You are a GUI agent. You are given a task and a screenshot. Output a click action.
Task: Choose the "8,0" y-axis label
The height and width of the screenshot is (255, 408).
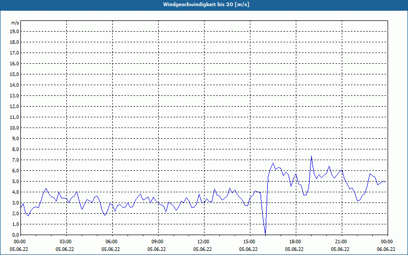coord(16,149)
